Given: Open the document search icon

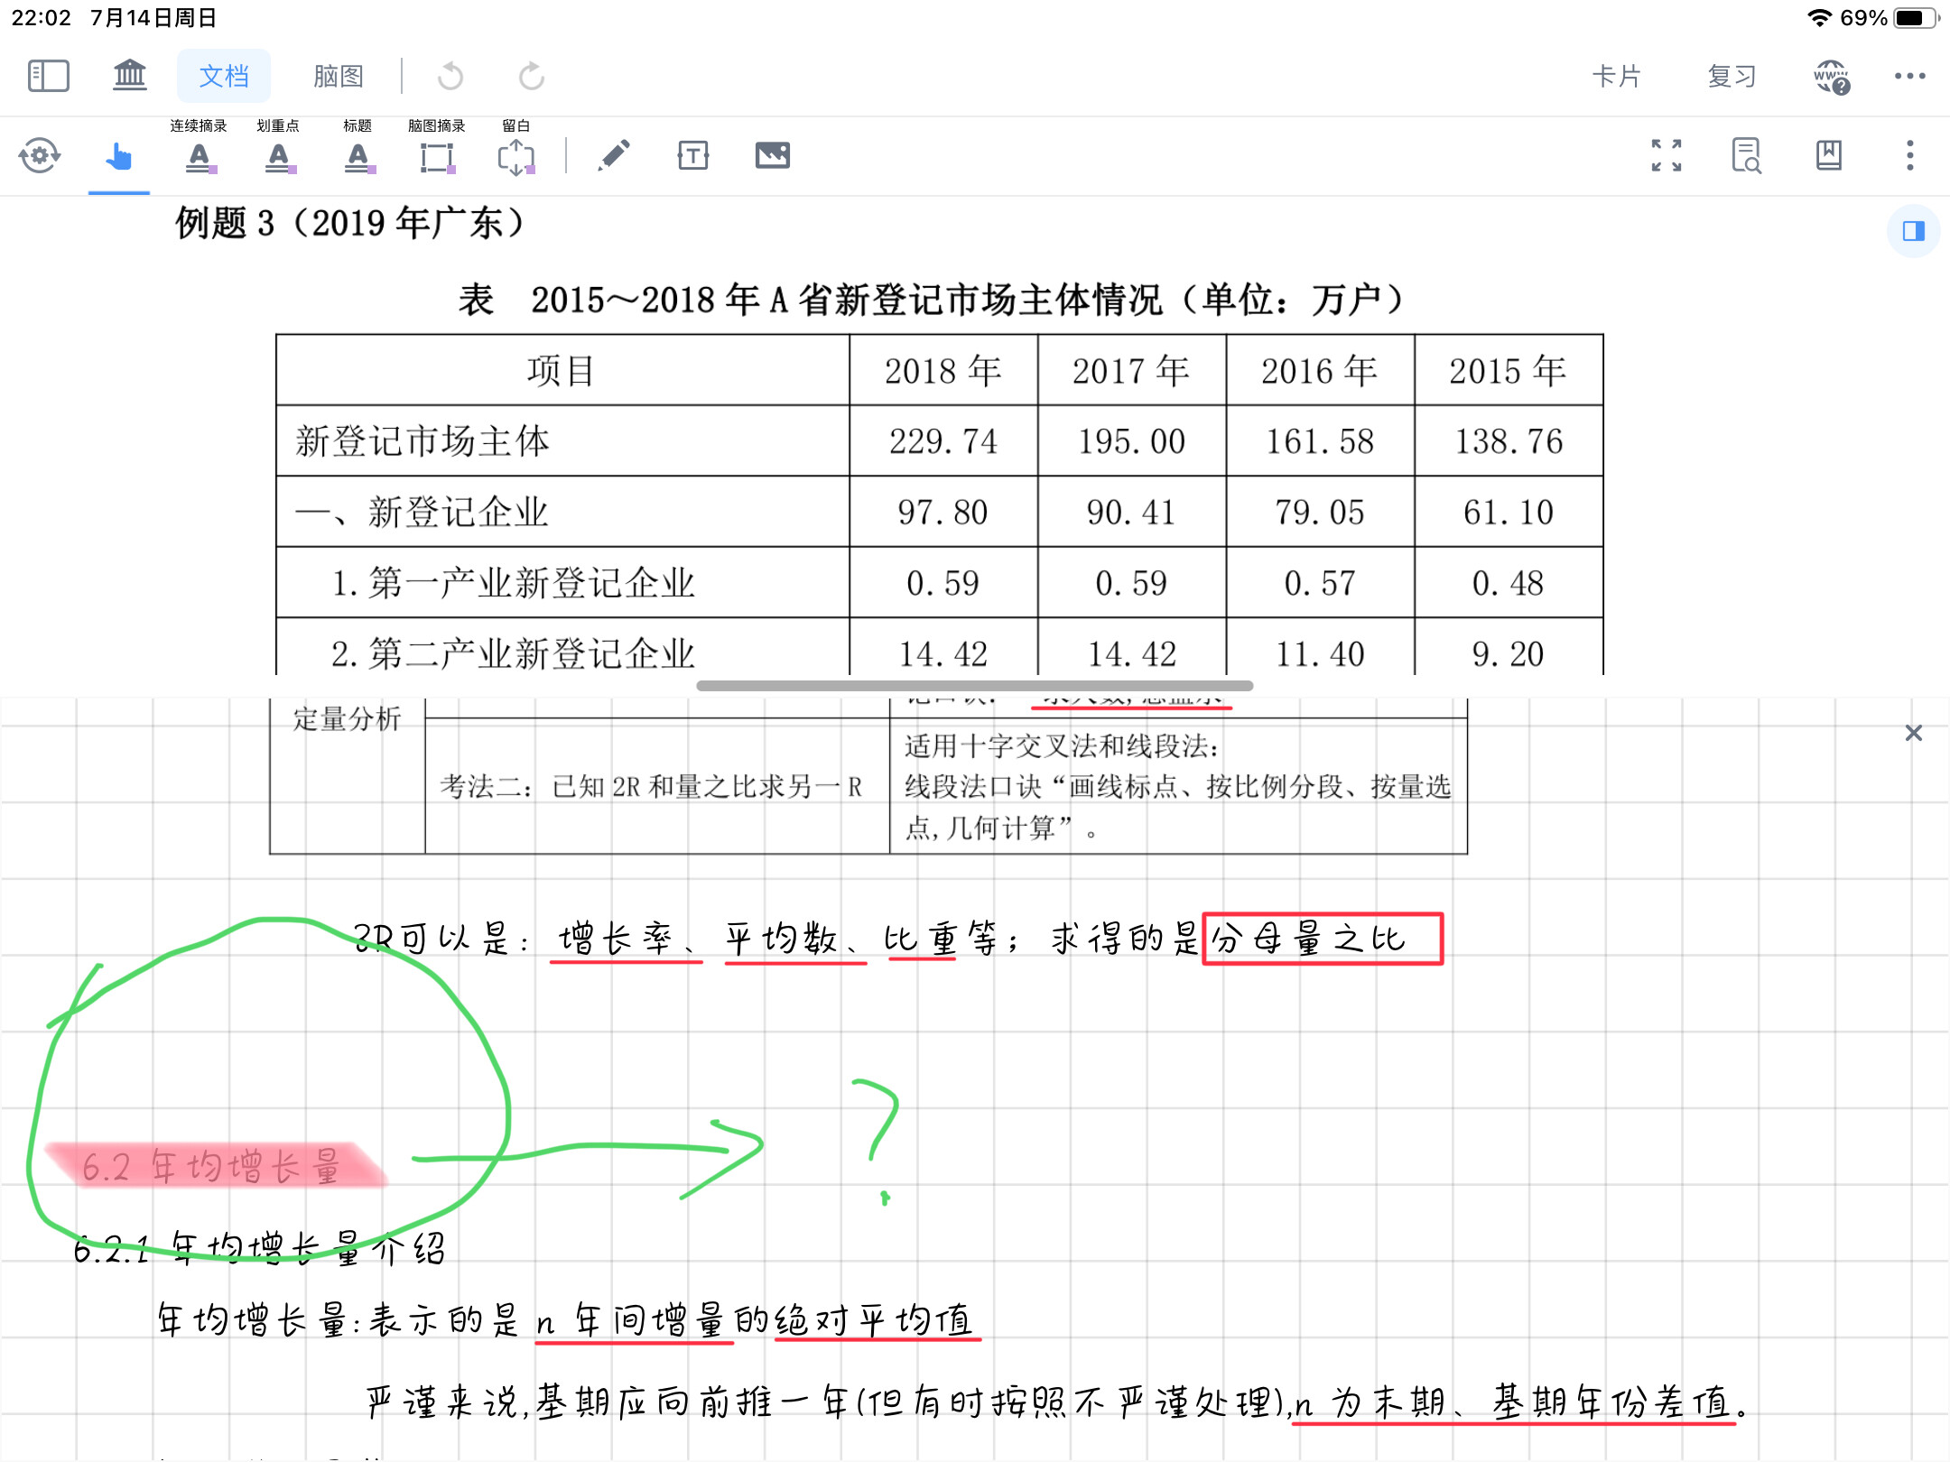Looking at the screenshot, I should click(1747, 155).
